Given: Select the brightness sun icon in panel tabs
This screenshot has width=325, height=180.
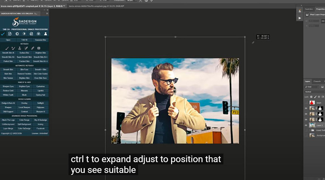Looking at the screenshot, I should [x=24, y=34].
